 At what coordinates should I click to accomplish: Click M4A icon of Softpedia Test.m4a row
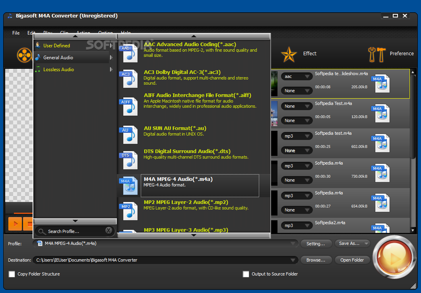pos(380,113)
